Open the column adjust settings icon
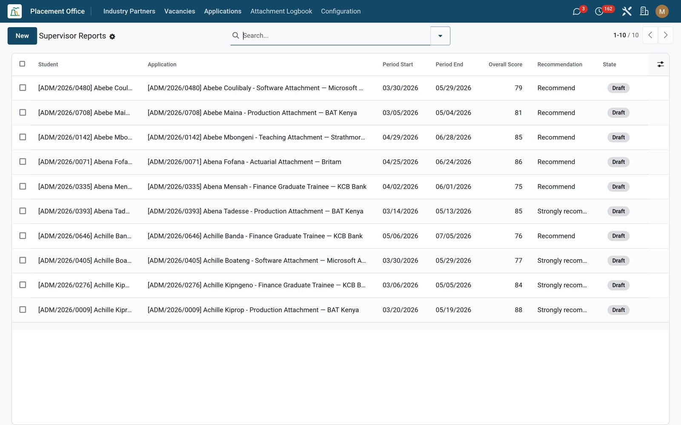The width and height of the screenshot is (681, 425). pyautogui.click(x=660, y=64)
